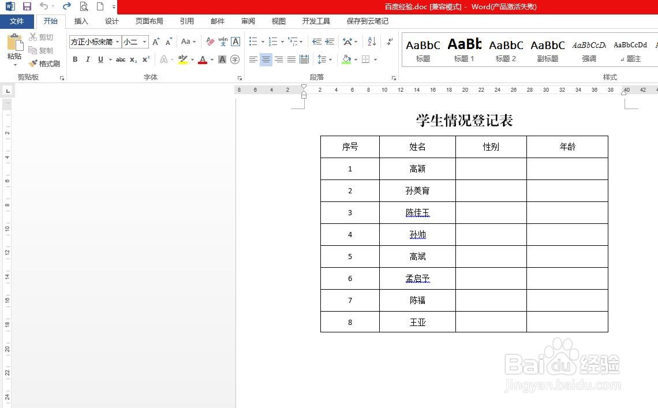658x408 pixels.
Task: Toggle show/hide paragraph marks
Action: [389, 42]
